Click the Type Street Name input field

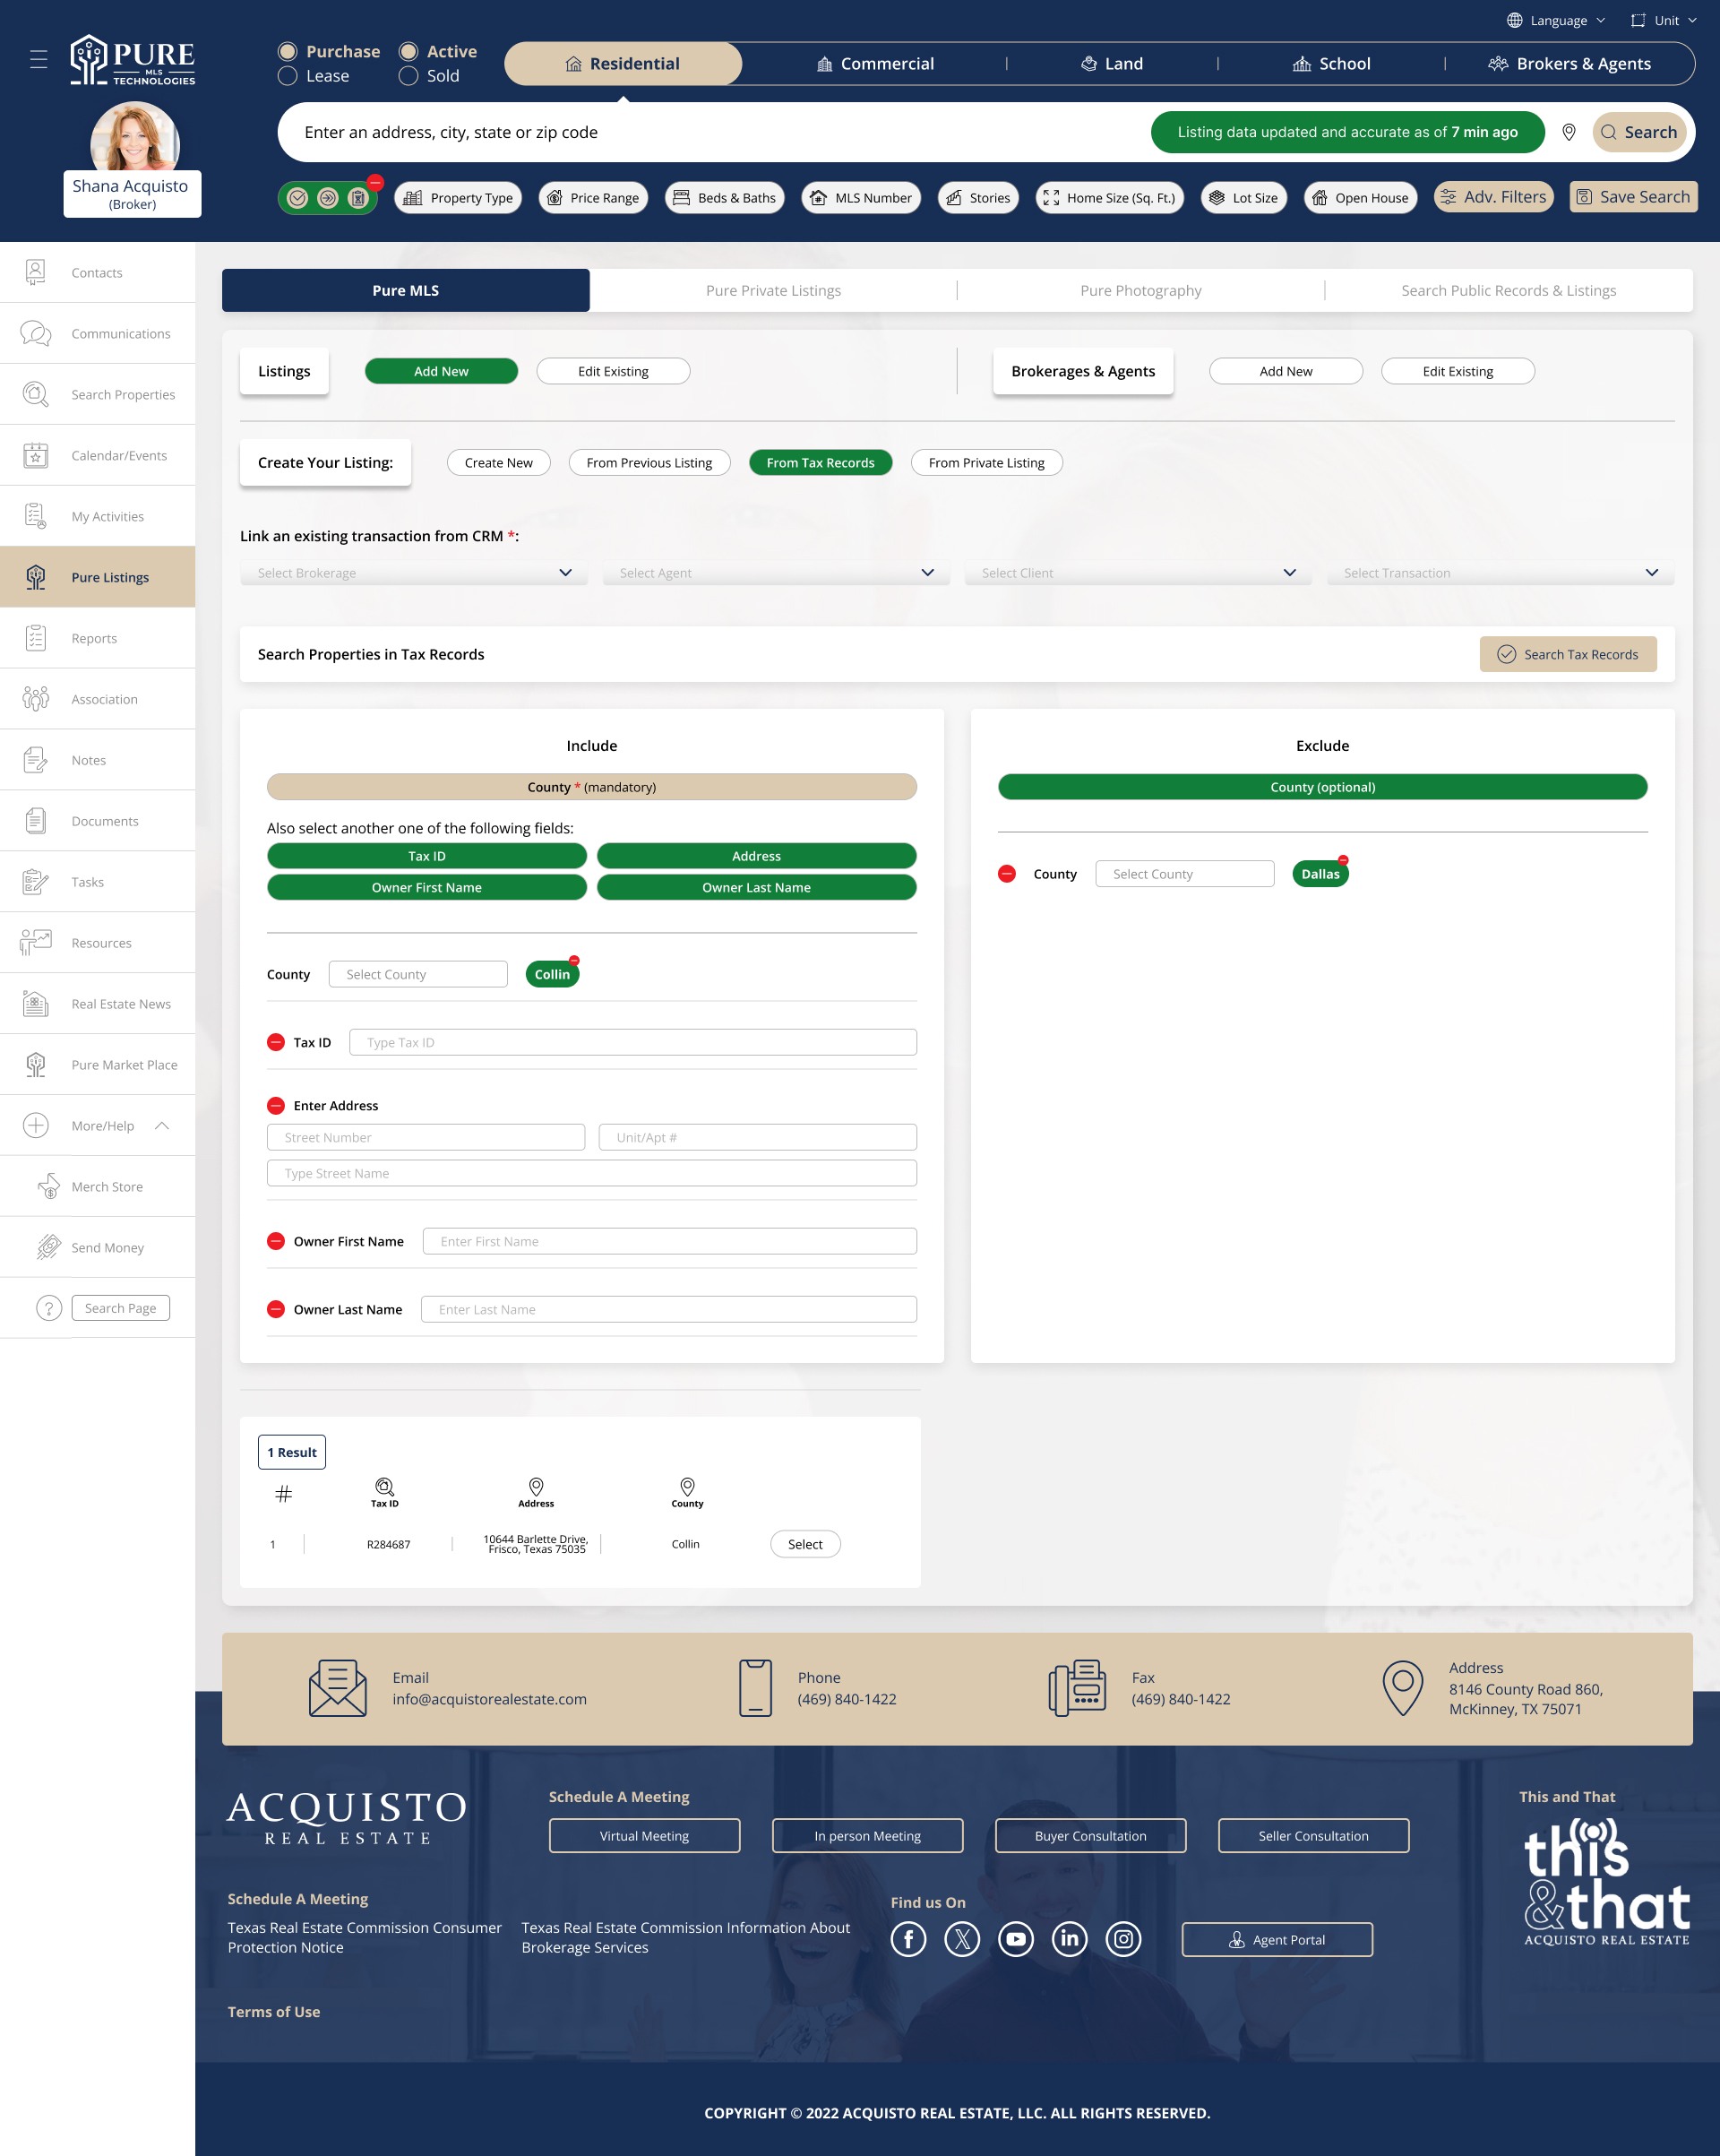591,1173
